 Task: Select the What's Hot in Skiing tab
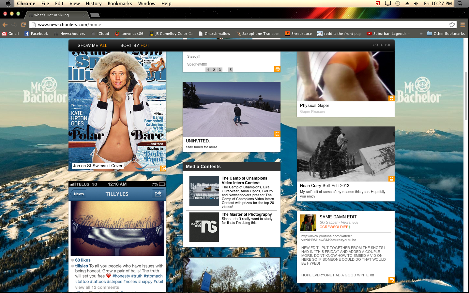[52, 15]
